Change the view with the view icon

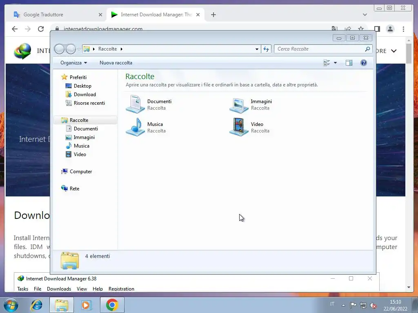pos(327,63)
